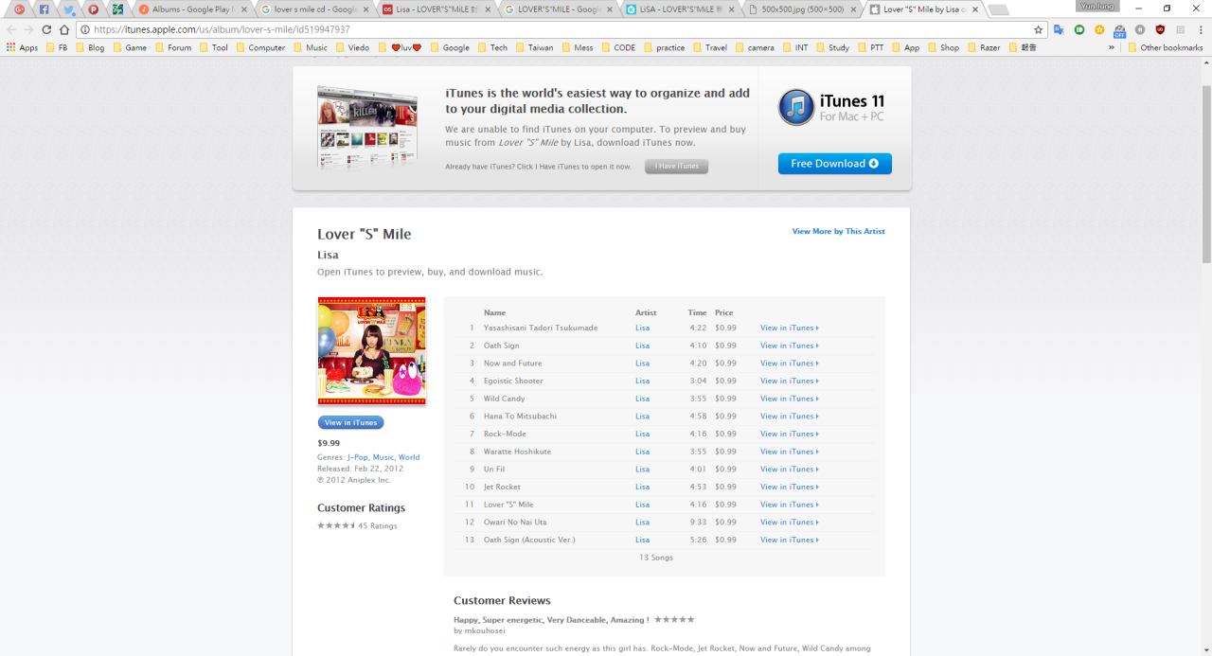Open View in iTunes for Wild Candy
This screenshot has width=1212, height=656.
tap(789, 399)
